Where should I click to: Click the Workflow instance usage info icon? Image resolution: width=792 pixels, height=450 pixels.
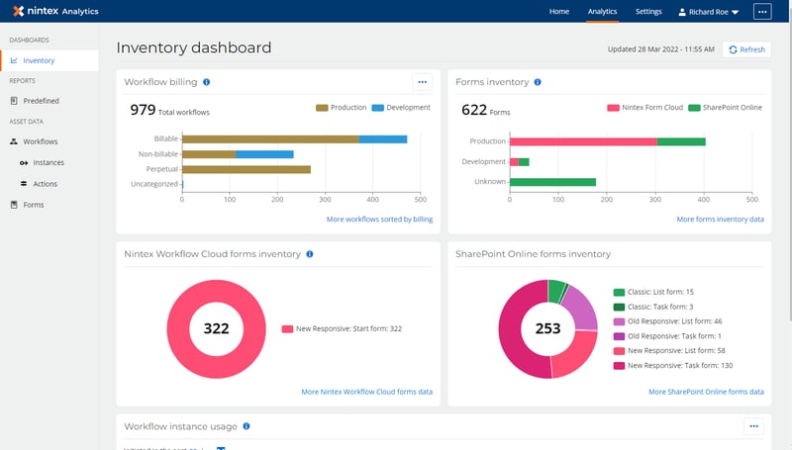[246, 426]
